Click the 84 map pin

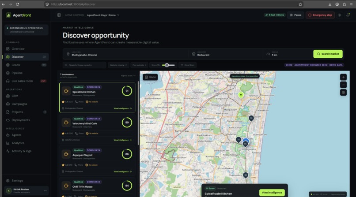(245, 144)
